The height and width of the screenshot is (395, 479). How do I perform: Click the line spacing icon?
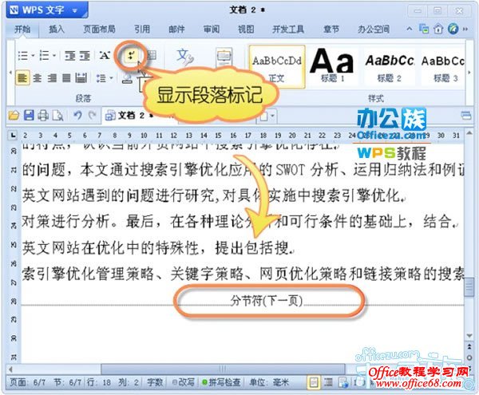click(101, 78)
